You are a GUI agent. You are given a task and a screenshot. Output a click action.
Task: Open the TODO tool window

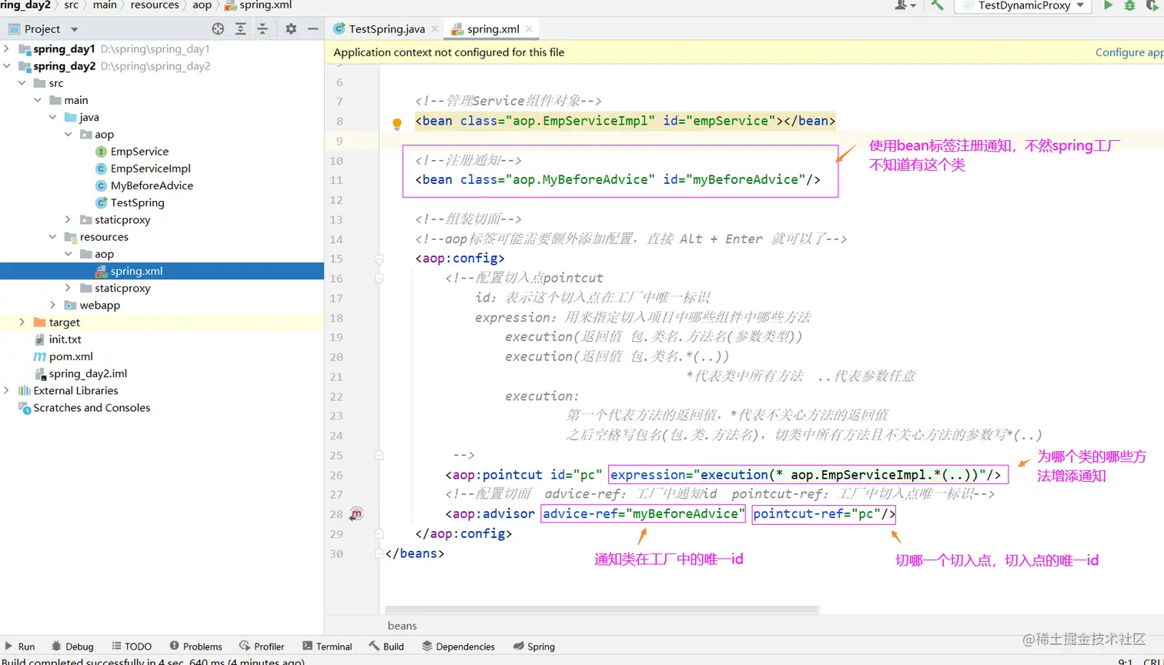(x=132, y=647)
